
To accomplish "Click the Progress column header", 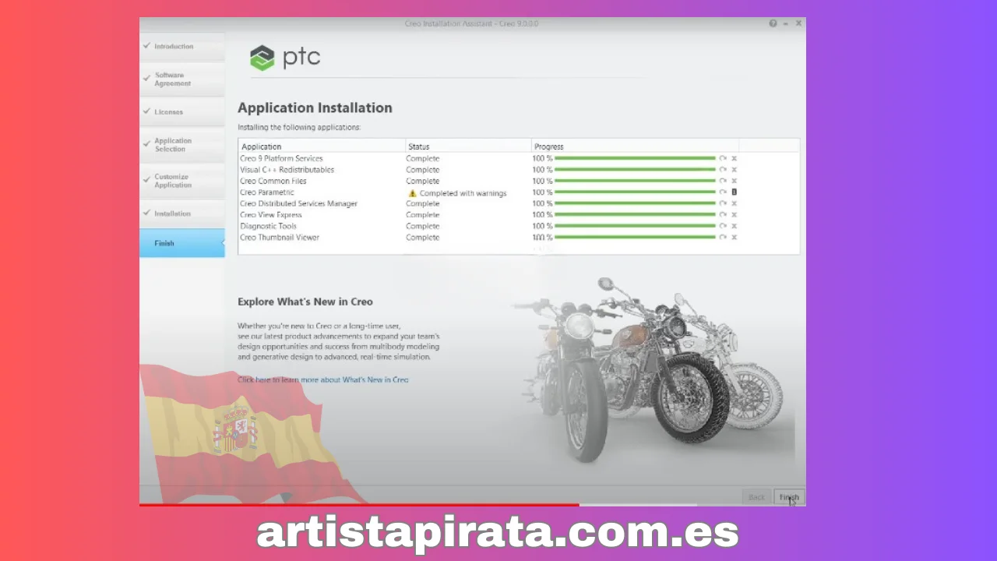I will pyautogui.click(x=635, y=146).
